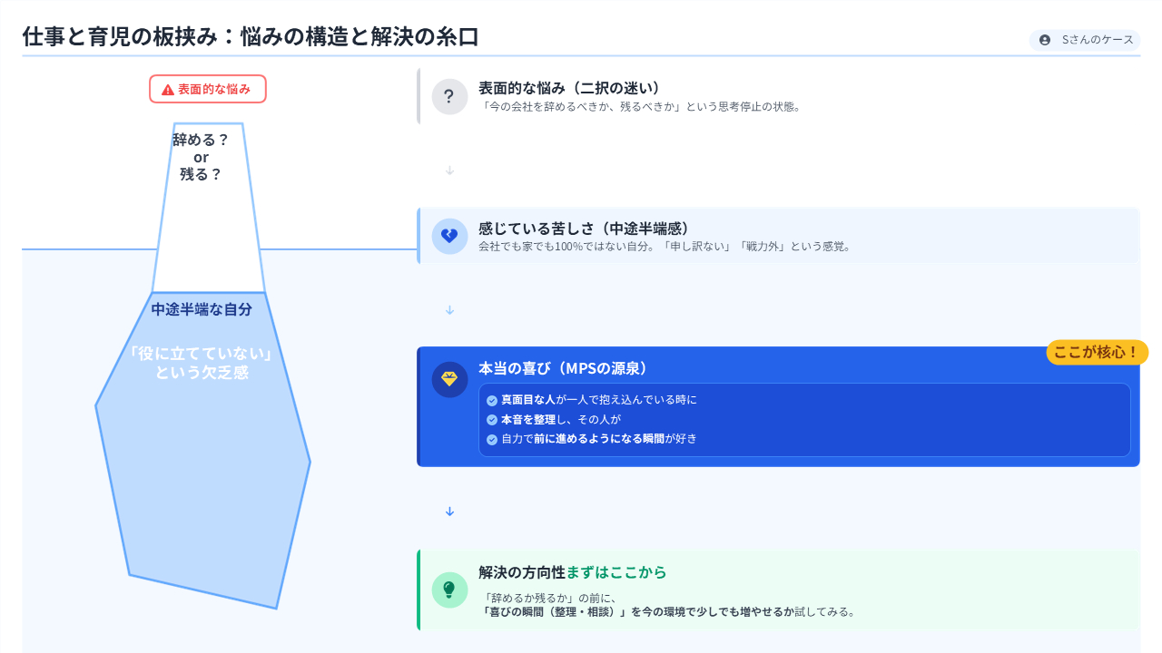Viewport: 1162px width, 653px height.
Task: Click the まずはここから link text
Action: [616, 572]
